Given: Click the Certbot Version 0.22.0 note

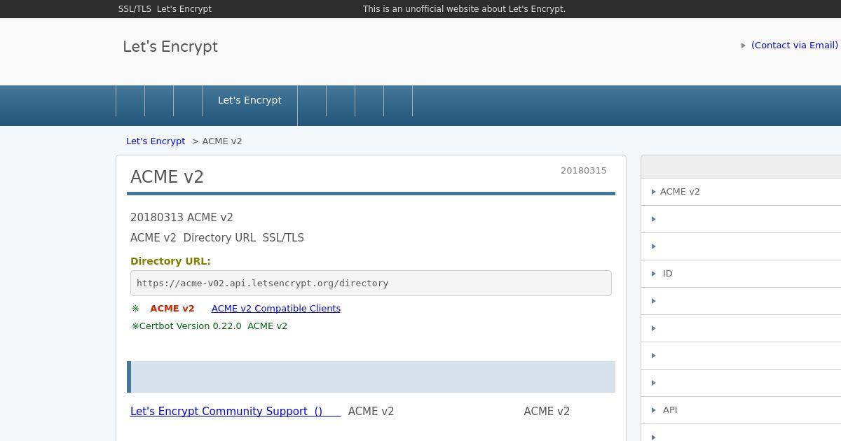Looking at the screenshot, I should click(x=210, y=325).
